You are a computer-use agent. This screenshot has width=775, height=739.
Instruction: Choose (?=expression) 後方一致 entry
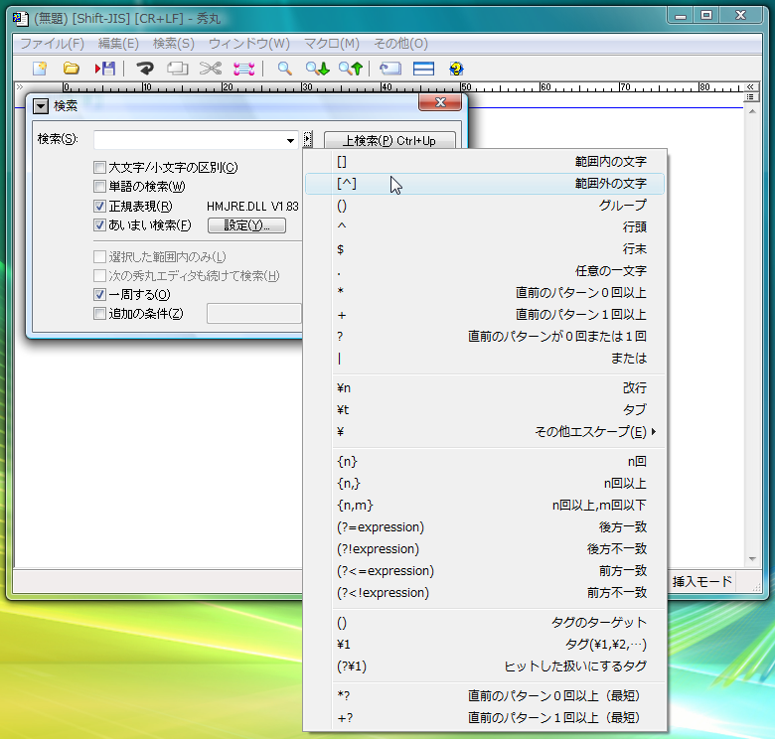click(485, 527)
